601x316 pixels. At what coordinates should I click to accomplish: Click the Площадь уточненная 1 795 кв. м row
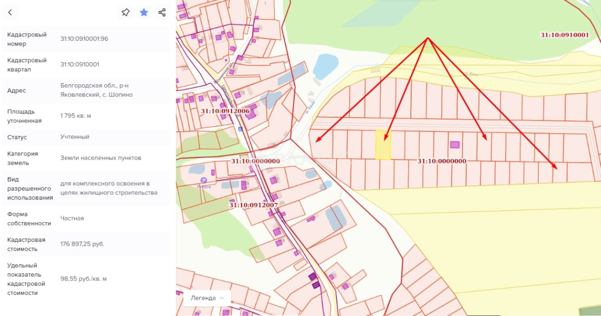[86, 116]
